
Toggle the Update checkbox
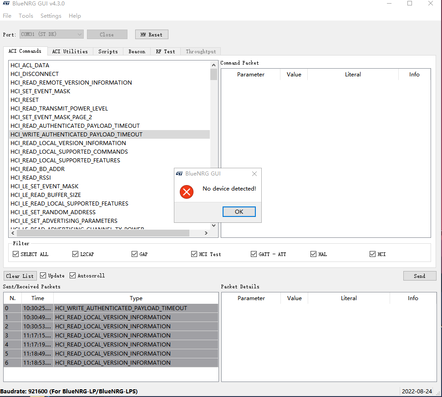(x=43, y=276)
